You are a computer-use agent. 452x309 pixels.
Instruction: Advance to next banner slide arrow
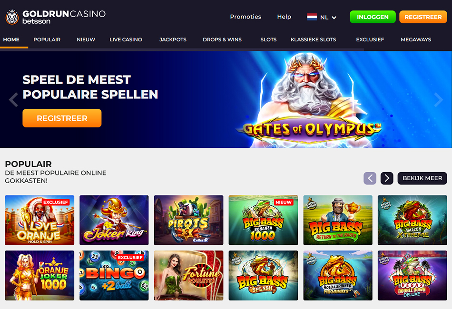pyautogui.click(x=439, y=100)
